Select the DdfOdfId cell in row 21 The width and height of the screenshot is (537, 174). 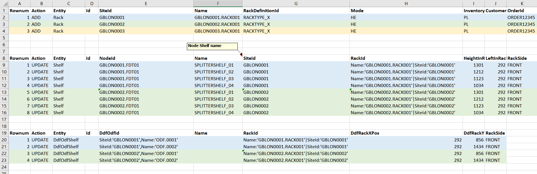pos(146,147)
